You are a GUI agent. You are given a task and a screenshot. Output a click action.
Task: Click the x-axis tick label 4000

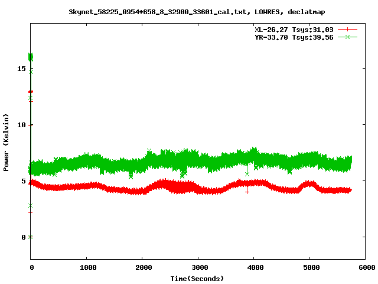point(255,267)
